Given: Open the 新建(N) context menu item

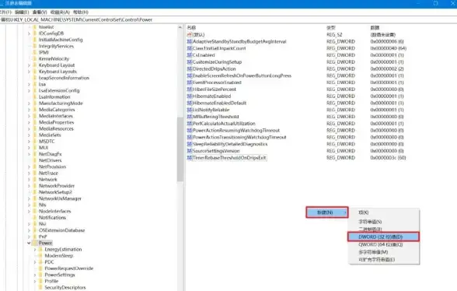Looking at the screenshot, I should tap(327, 212).
